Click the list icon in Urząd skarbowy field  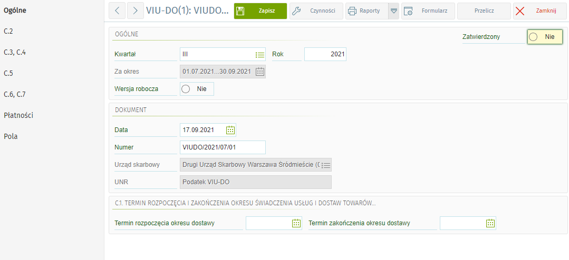[x=326, y=165]
